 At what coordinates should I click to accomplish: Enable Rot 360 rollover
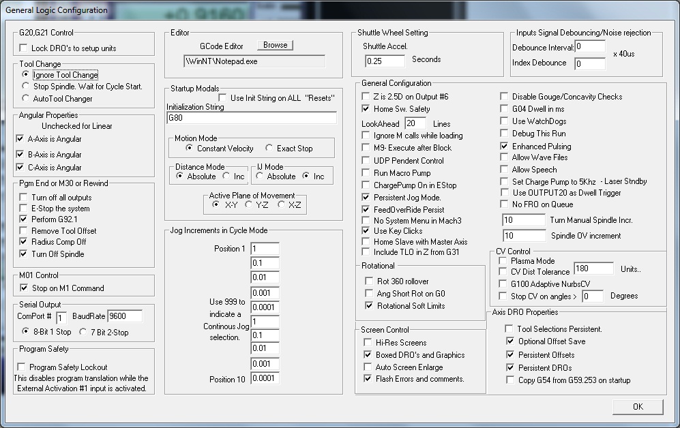click(x=368, y=281)
